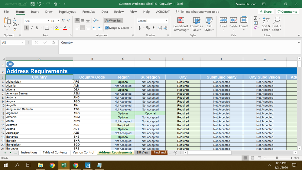Toggle Bold formatting
The width and height of the screenshot is (302, 170).
click(x=27, y=28)
